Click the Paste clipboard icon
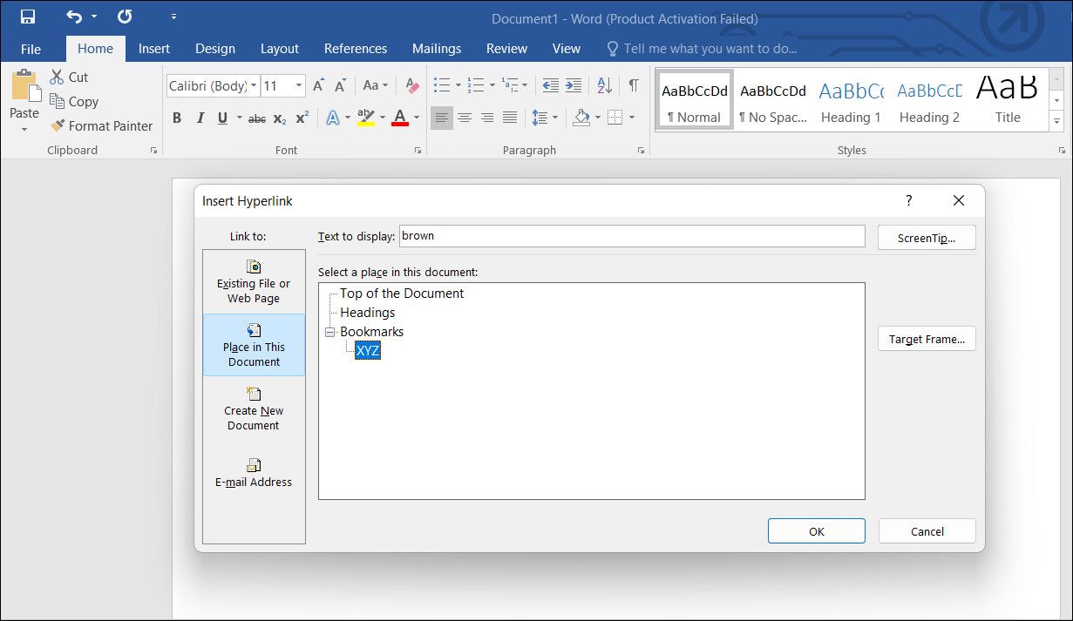 [x=24, y=87]
